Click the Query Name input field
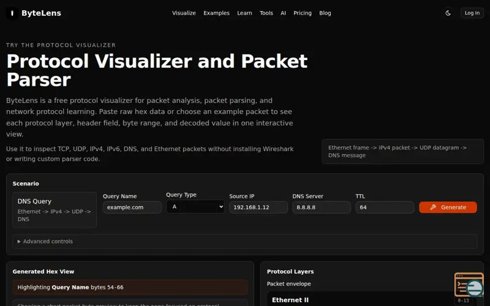This screenshot has width=490, height=306. click(132, 207)
